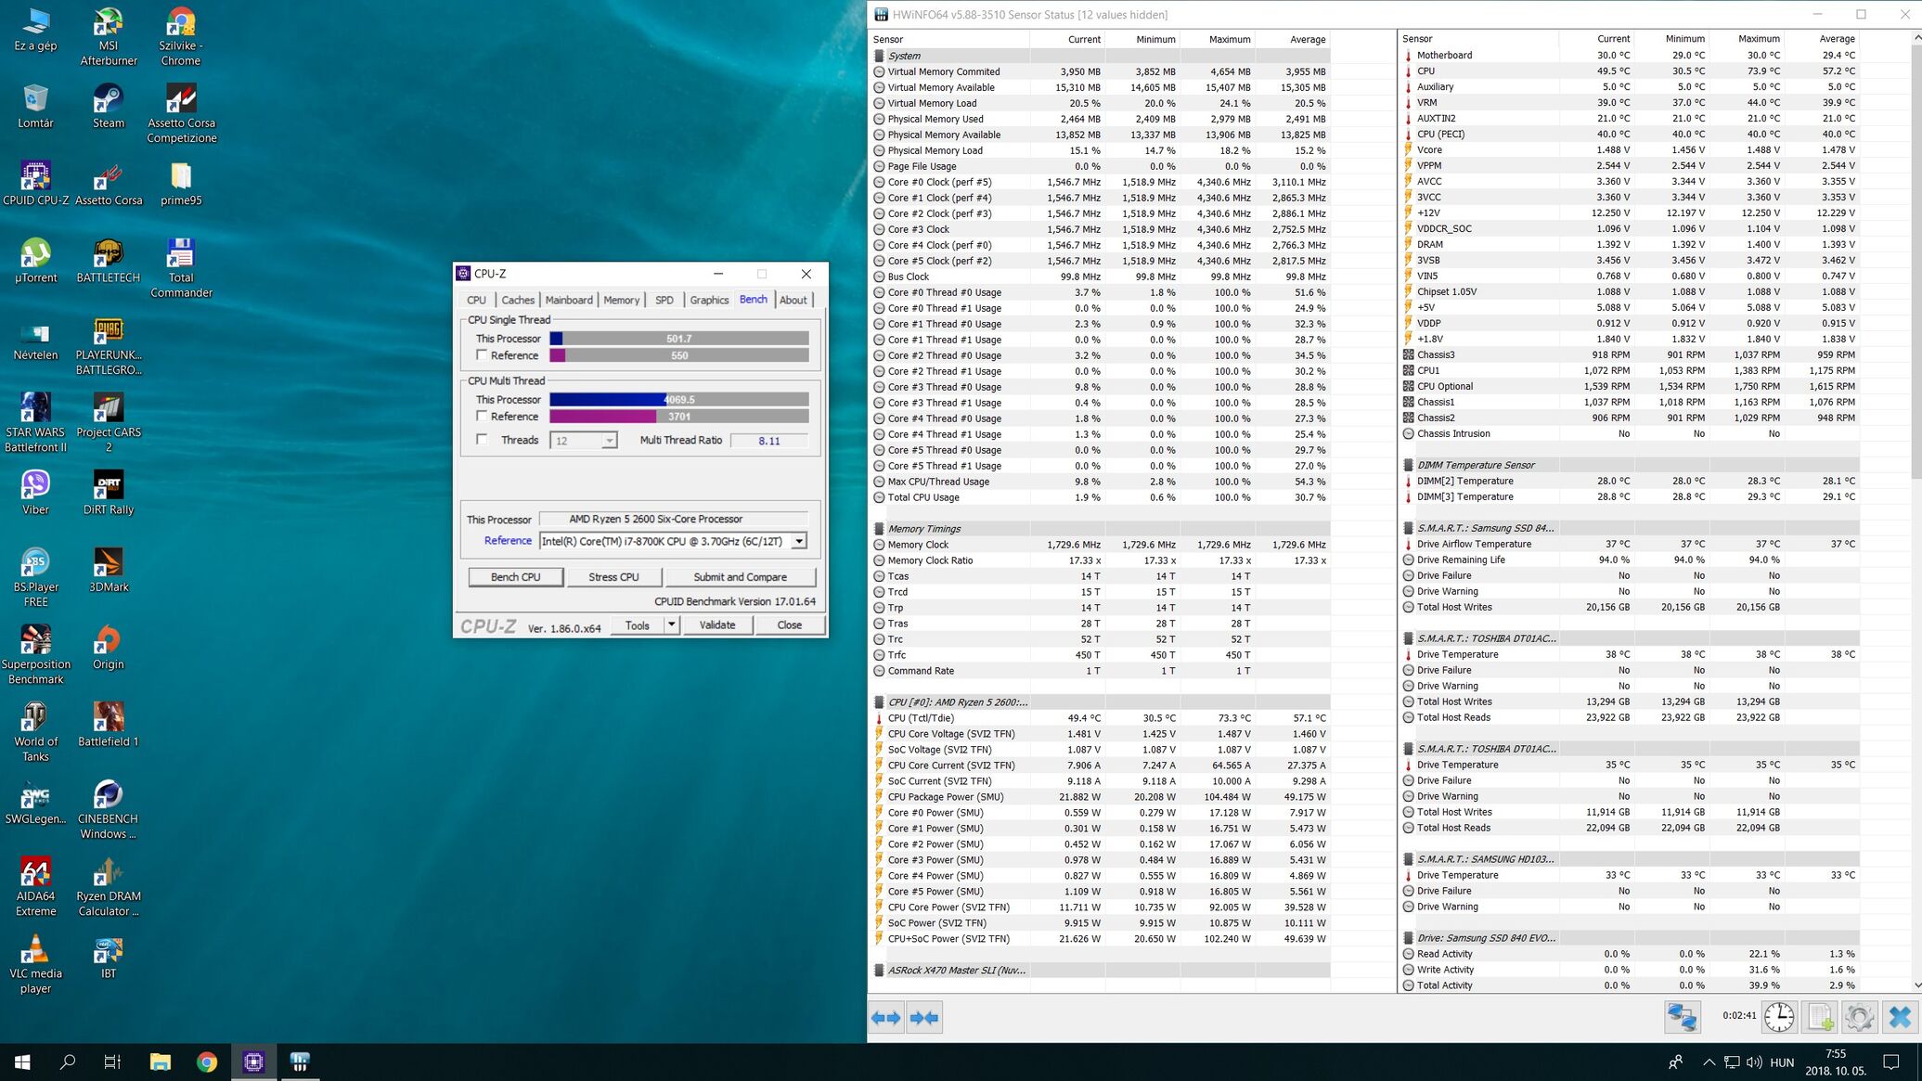
Task: Open Steam desktop shortcut
Action: (x=109, y=107)
